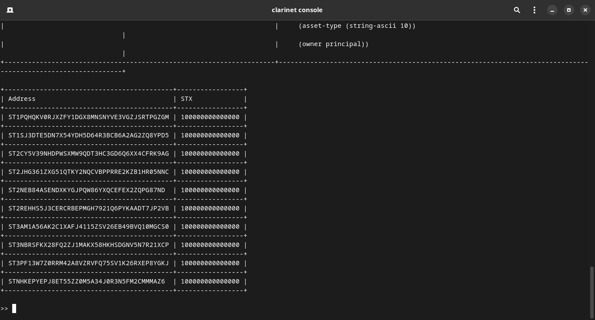The width and height of the screenshot is (595, 320).
Task: Click STX balance in the ST3AM1A56 row
Action: point(210,227)
